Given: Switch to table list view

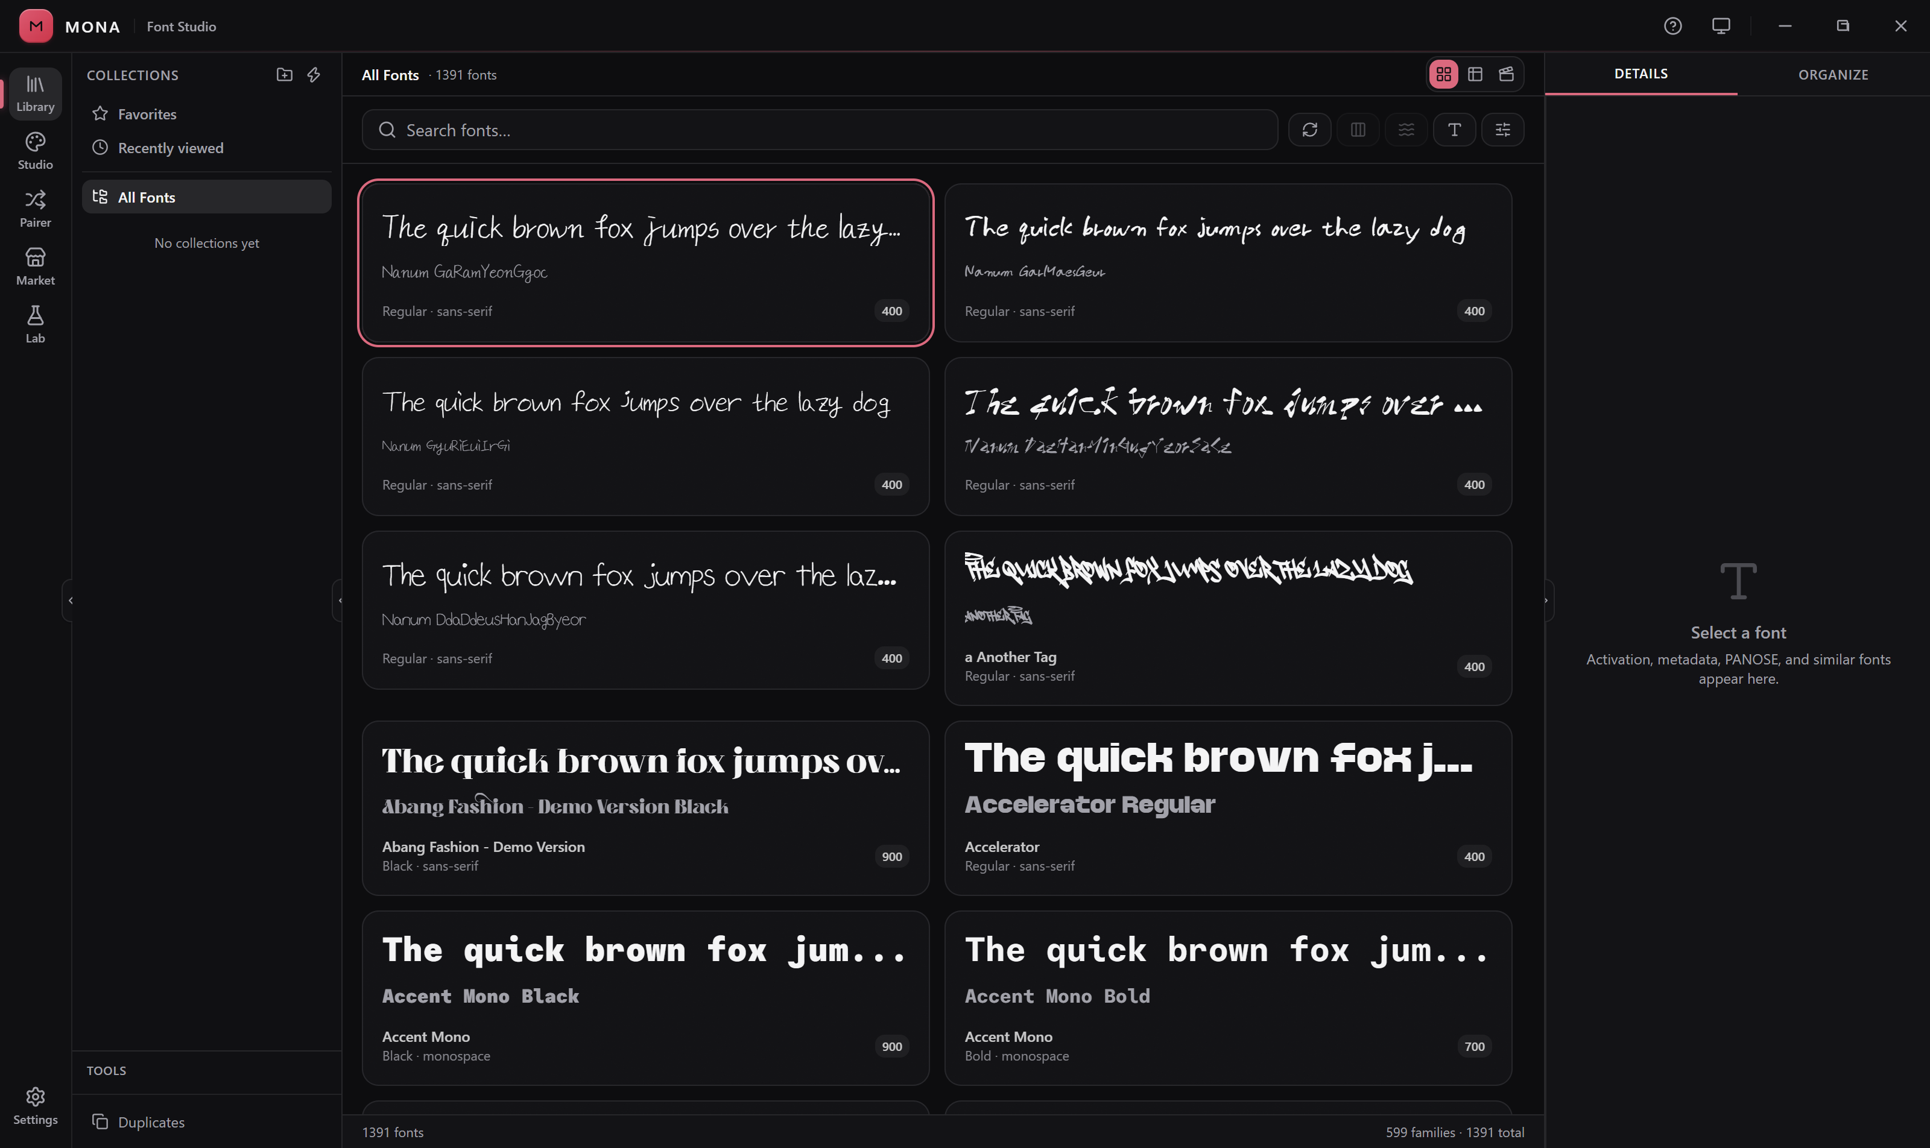Looking at the screenshot, I should [1475, 74].
